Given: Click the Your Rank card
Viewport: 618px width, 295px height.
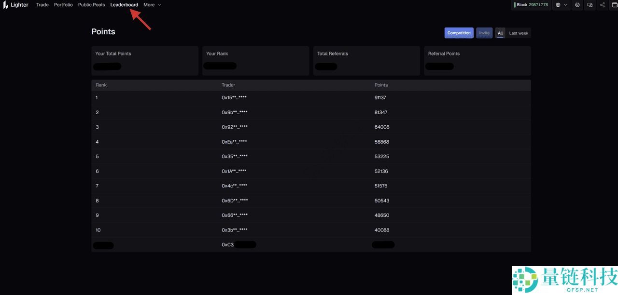Looking at the screenshot, I should [x=256, y=61].
